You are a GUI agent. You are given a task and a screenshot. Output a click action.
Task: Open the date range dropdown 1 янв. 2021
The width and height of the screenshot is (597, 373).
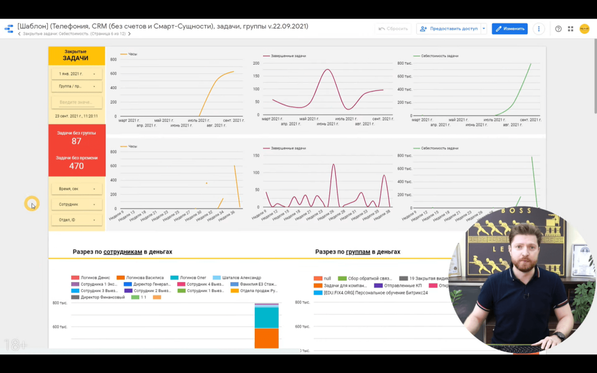(76, 74)
